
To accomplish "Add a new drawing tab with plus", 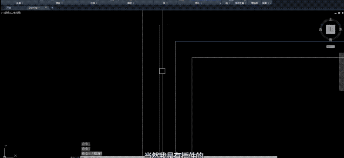I will 52,8.
